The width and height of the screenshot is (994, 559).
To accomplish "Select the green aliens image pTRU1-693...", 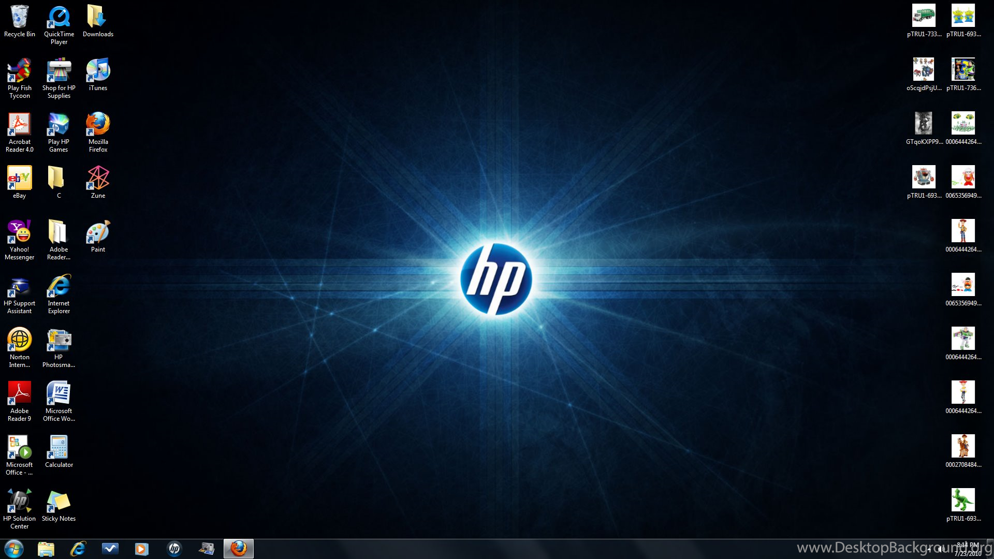I will [x=963, y=21].
